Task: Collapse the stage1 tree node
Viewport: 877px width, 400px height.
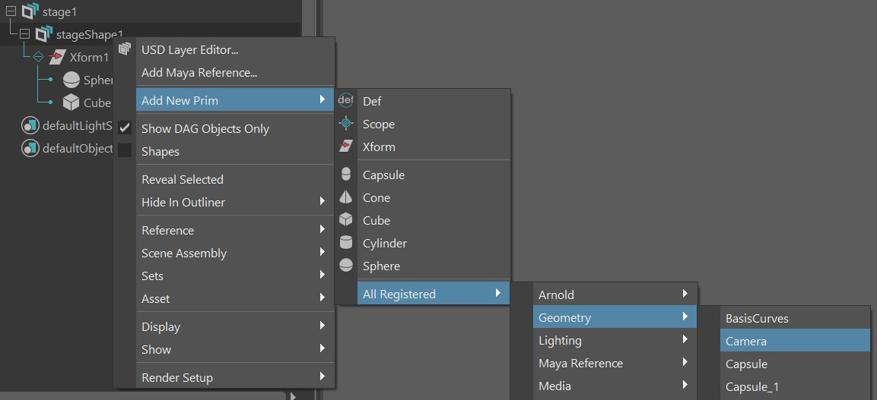Action: click(x=11, y=11)
